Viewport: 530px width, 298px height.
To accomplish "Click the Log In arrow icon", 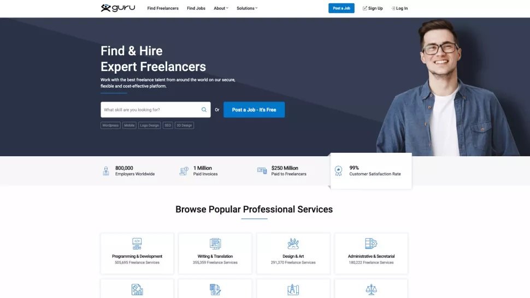I will click(x=393, y=8).
